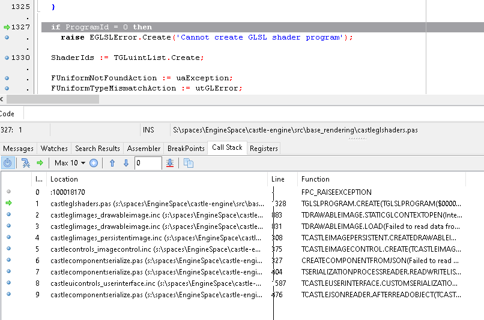The width and height of the screenshot is (484, 320).
Task: Select frame 1 castleglshaders.pas row
Action: tap(234, 204)
